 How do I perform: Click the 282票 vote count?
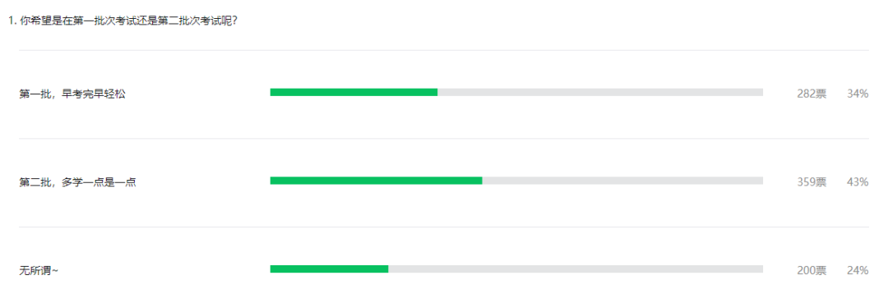click(x=812, y=94)
